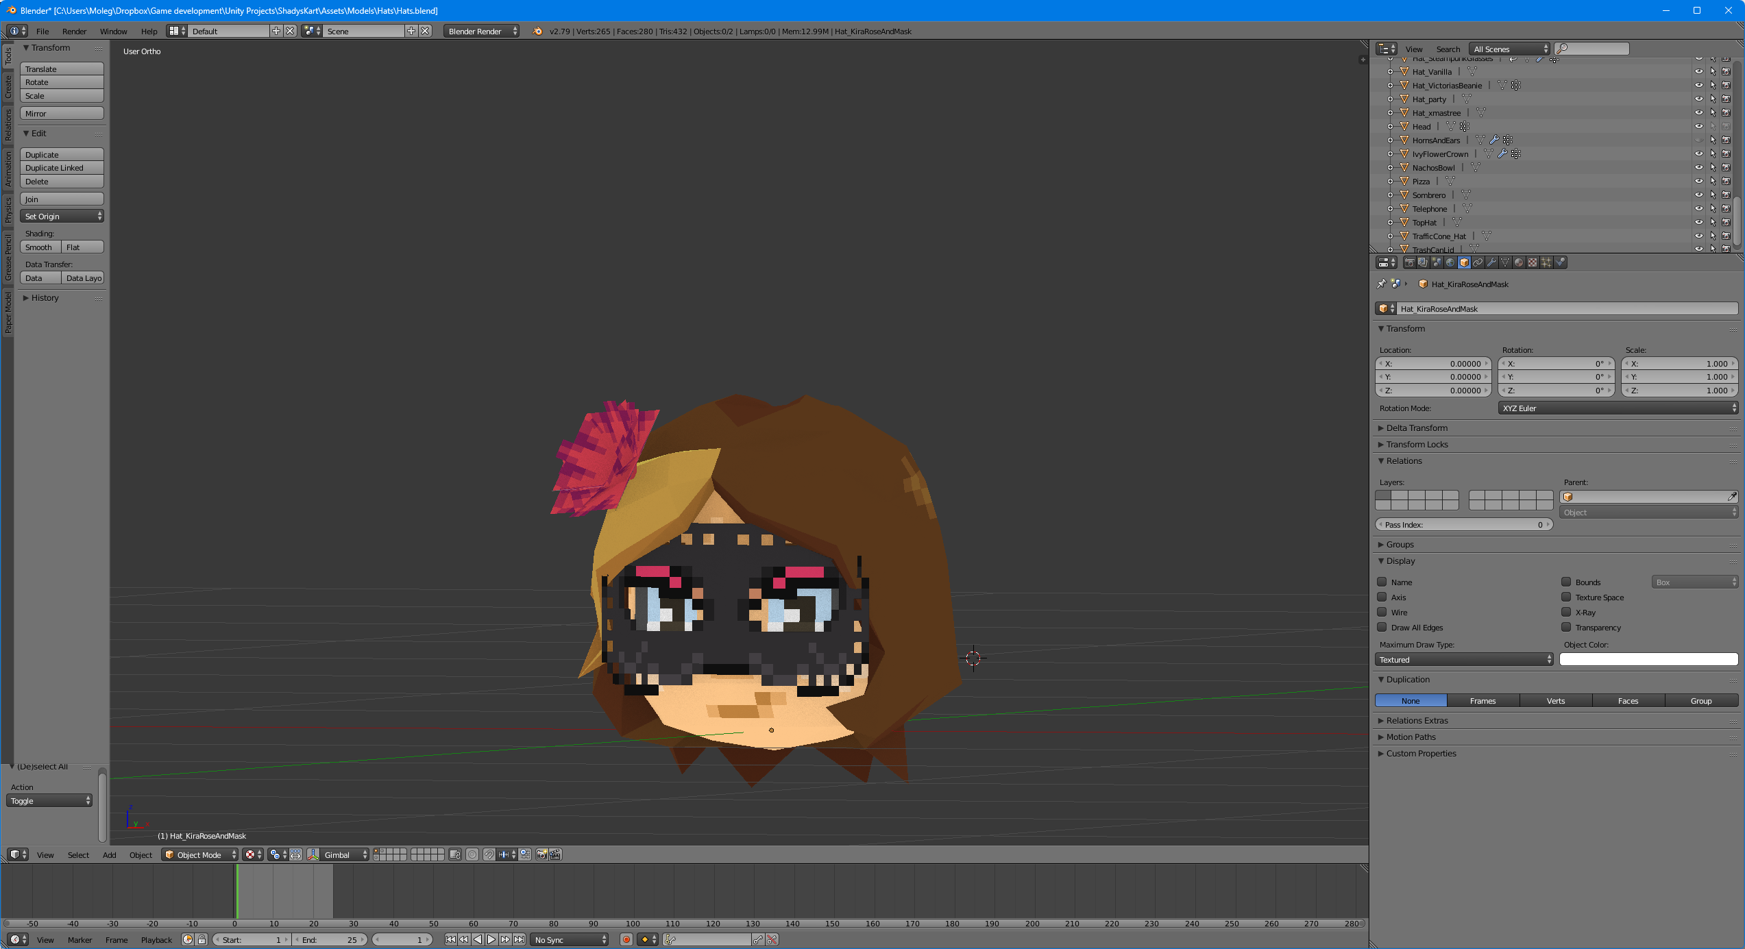1745x949 pixels.
Task: Open the Help menu
Action: [149, 31]
